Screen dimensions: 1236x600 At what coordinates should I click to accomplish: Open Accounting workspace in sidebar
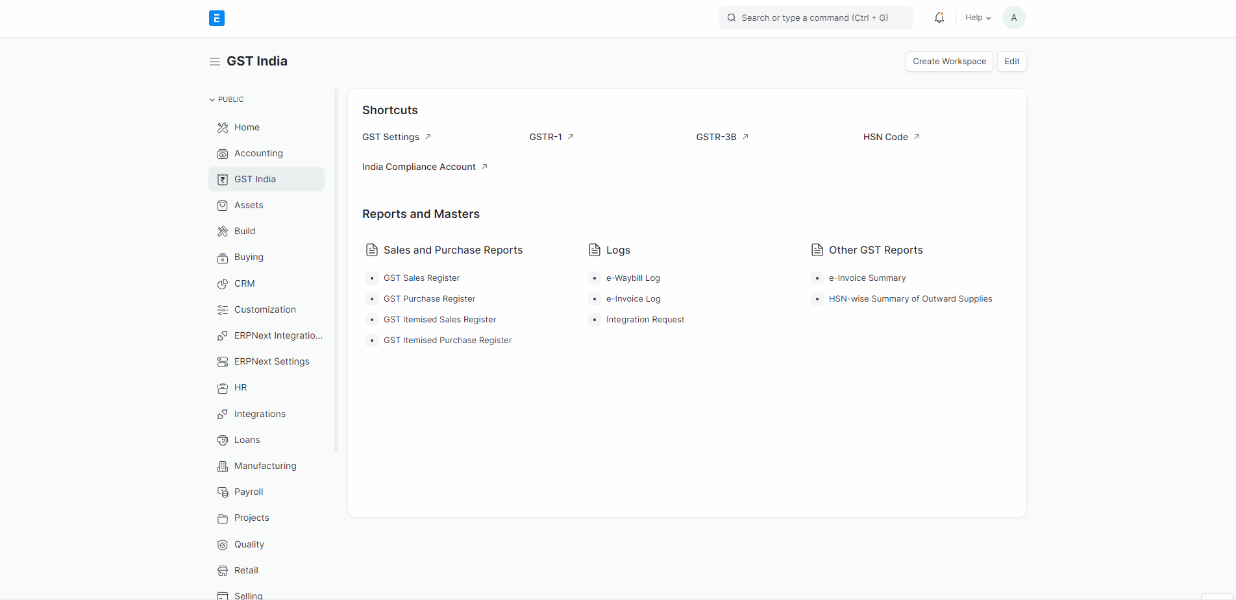267,153
